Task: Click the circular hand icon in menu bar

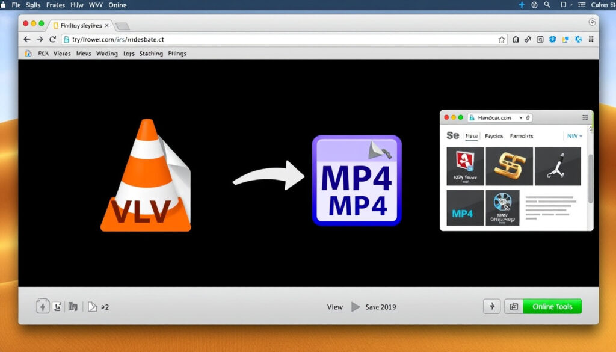Action: click(x=534, y=5)
